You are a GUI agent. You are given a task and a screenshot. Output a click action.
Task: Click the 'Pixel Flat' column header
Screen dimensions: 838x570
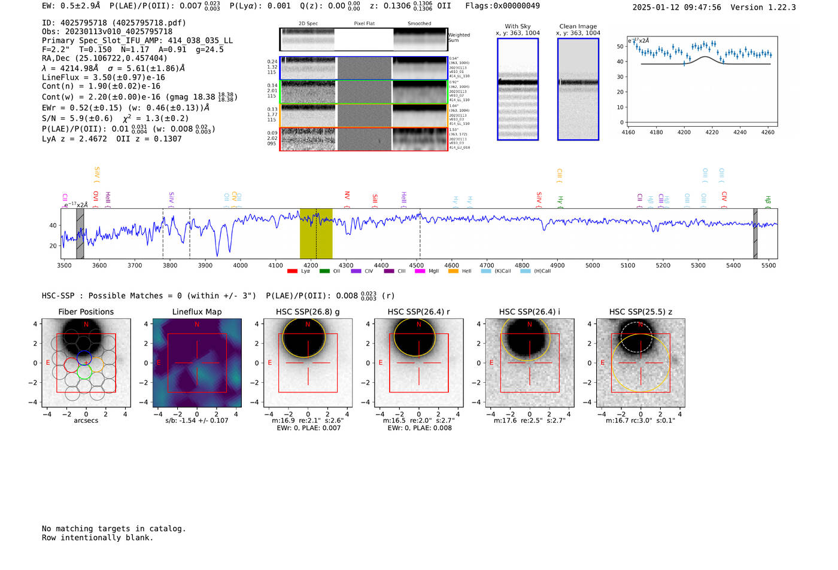364,24
